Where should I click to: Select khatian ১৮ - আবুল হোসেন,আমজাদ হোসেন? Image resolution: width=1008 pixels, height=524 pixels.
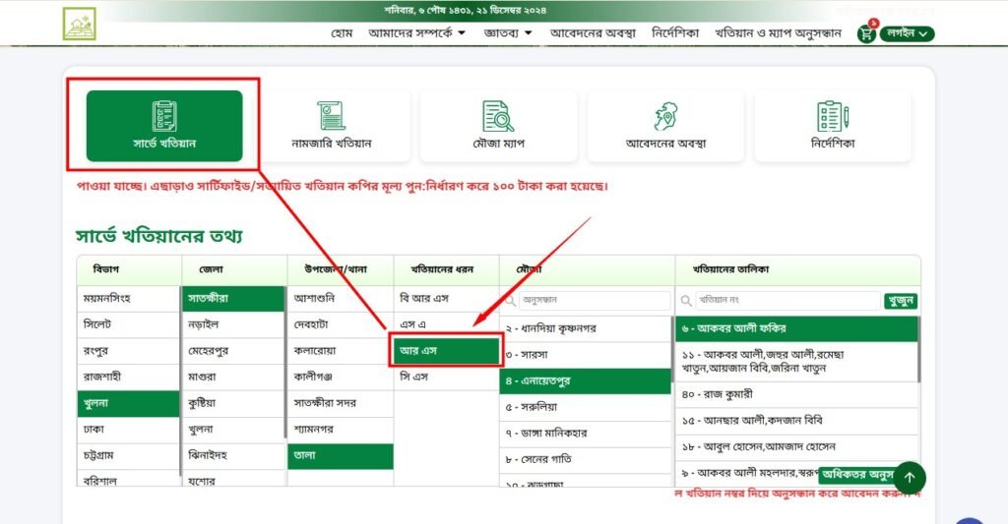coord(795,447)
